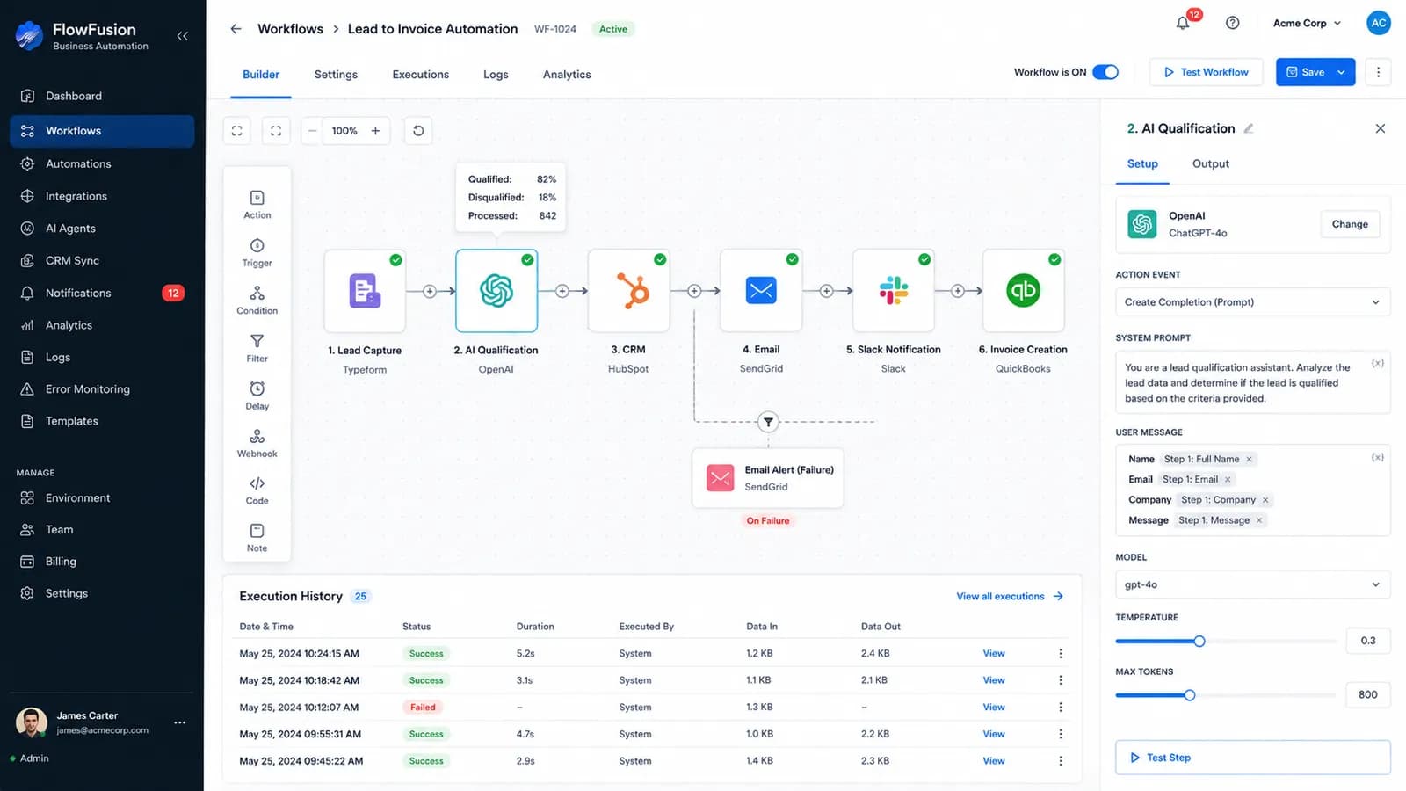Open row menu for 10:24:15 AM execution

1061,654
